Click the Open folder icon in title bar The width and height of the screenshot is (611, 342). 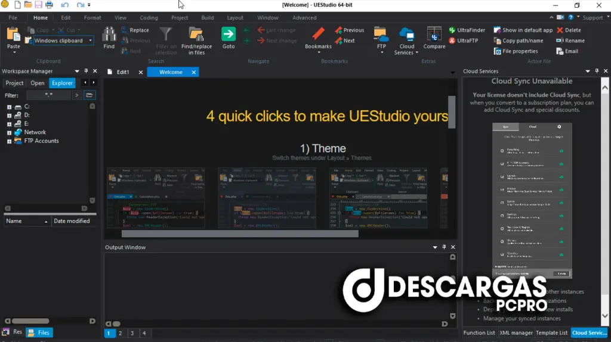pos(27,5)
